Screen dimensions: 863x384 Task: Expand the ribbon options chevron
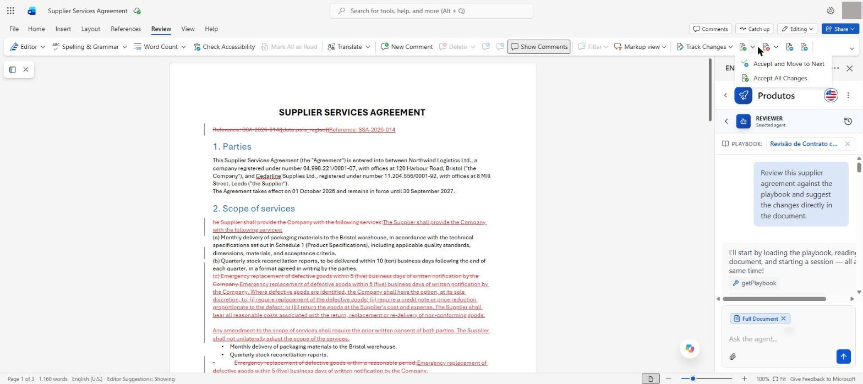click(x=852, y=48)
